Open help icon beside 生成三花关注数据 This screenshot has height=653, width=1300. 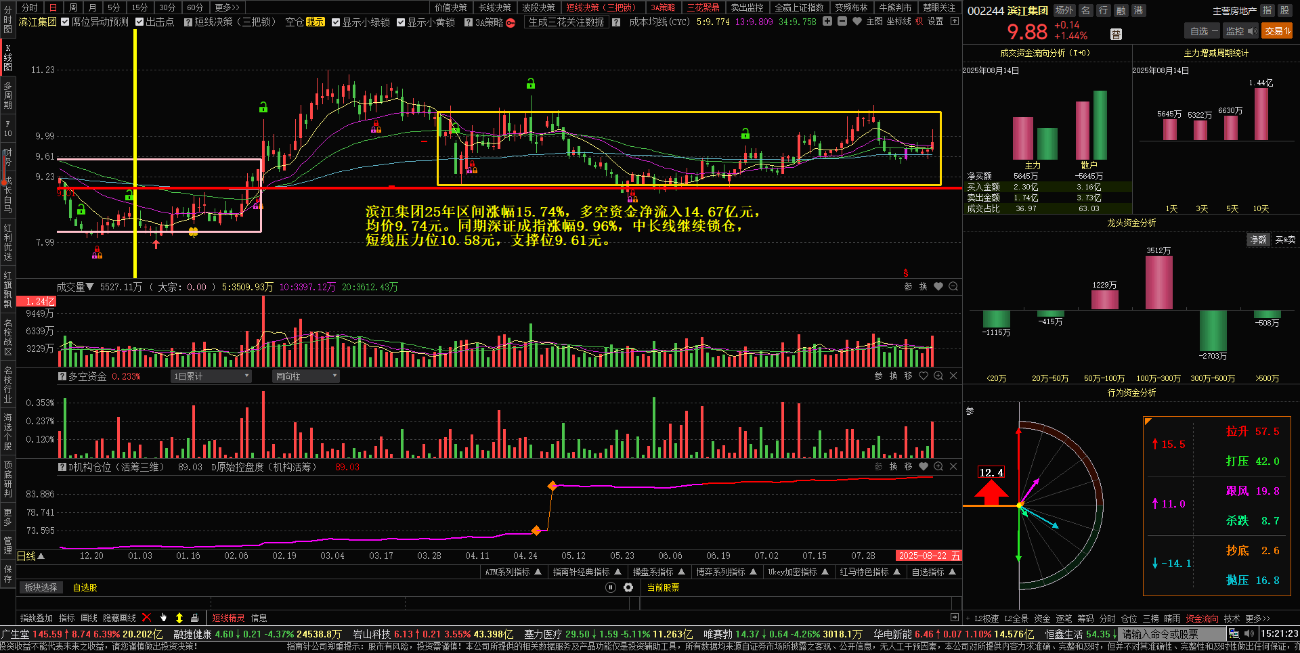click(x=616, y=22)
